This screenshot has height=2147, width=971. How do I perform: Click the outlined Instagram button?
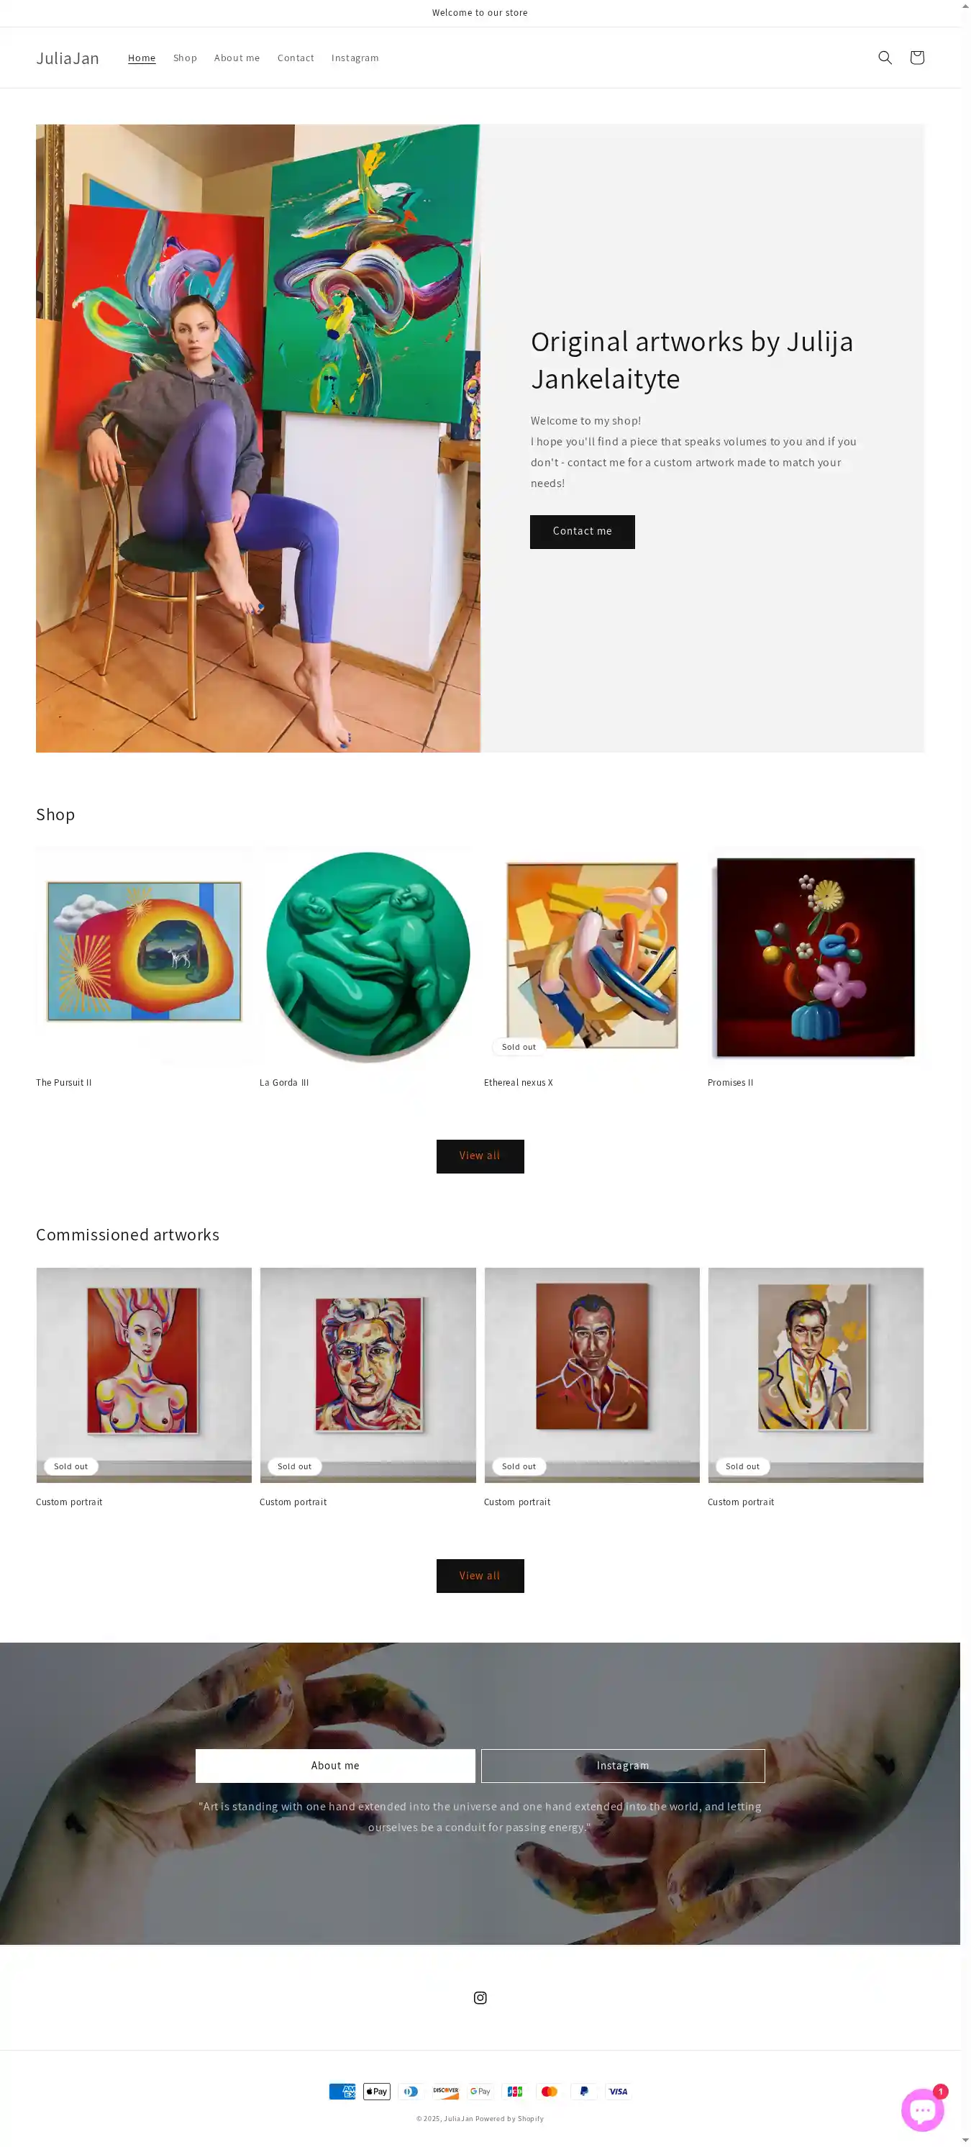point(623,1766)
